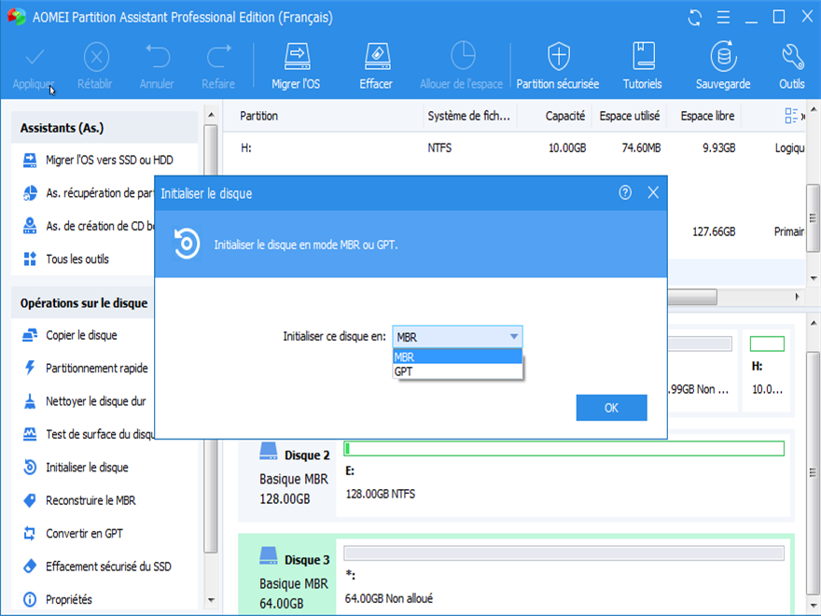
Task: Select Convertir en GPT in sidebar
Action: pos(84,534)
